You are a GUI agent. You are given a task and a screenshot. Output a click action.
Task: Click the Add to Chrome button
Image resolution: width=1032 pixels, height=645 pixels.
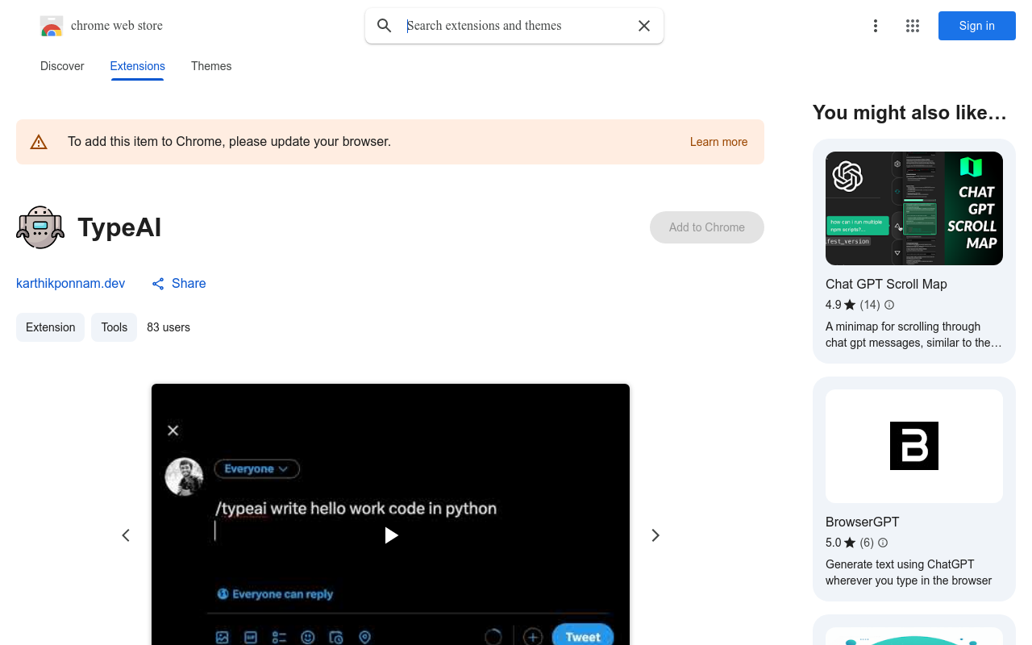click(707, 227)
